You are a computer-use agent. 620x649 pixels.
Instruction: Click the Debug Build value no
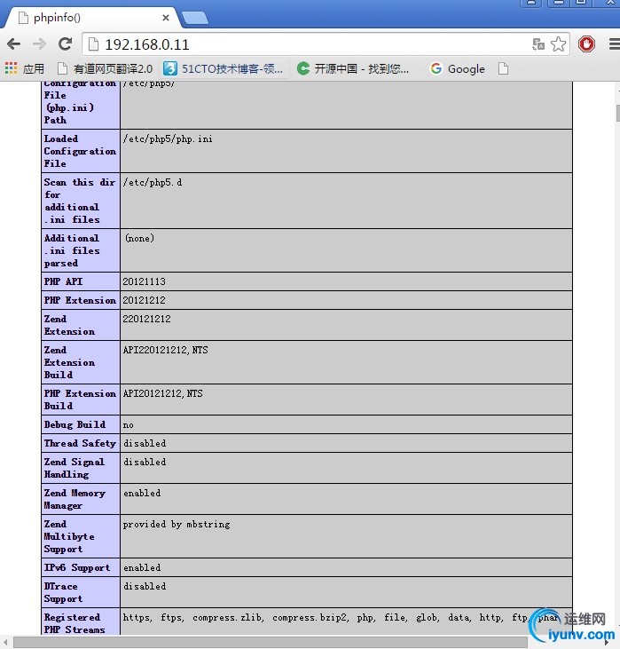tap(129, 424)
